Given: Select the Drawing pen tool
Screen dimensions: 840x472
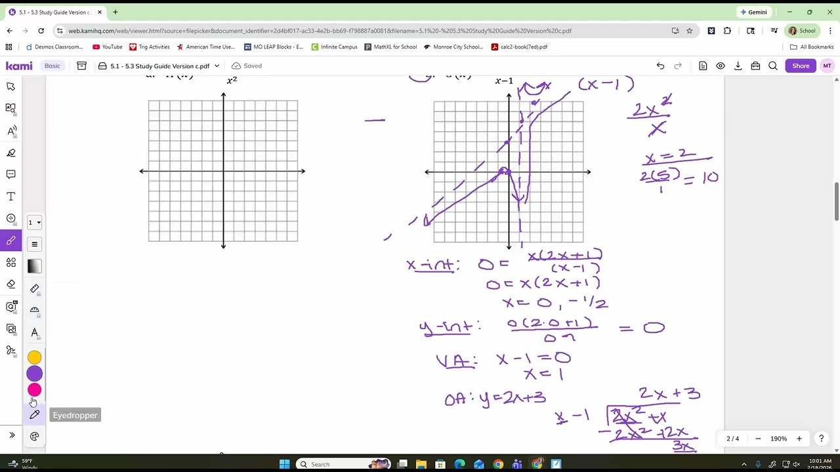Looking at the screenshot, I should (11, 241).
